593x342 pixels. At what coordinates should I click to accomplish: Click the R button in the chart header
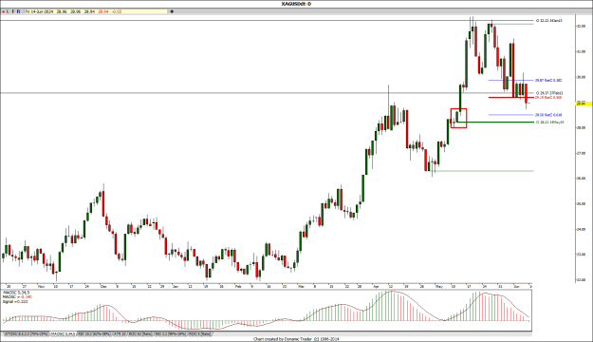pyautogui.click(x=18, y=11)
